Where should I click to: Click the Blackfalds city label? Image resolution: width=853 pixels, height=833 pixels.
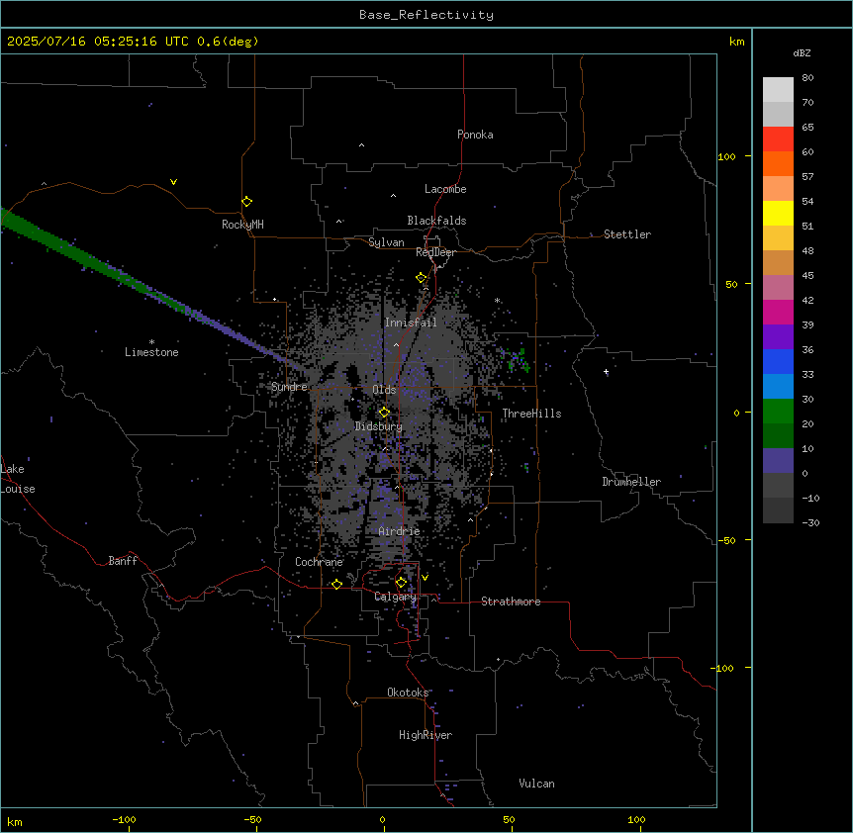tap(436, 221)
